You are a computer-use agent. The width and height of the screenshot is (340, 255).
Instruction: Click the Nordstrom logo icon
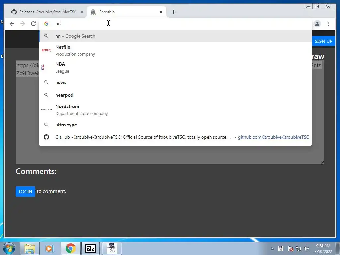(46, 110)
